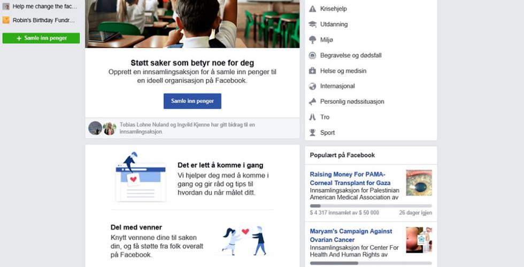Click Ingvild Kjenne's profile picture
The image size is (524, 267).
(110, 129)
